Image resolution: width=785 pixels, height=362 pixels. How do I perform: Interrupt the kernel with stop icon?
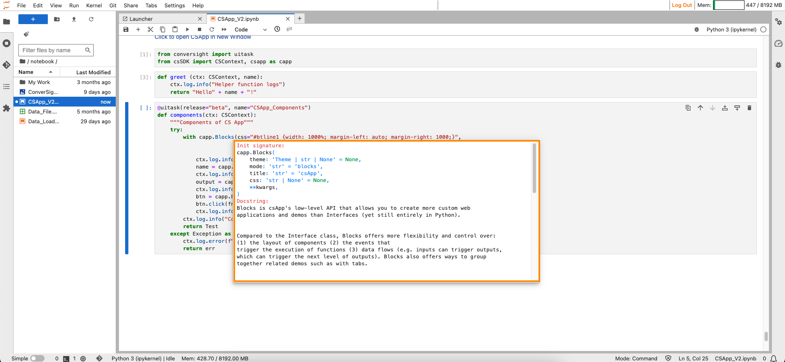[x=200, y=29]
